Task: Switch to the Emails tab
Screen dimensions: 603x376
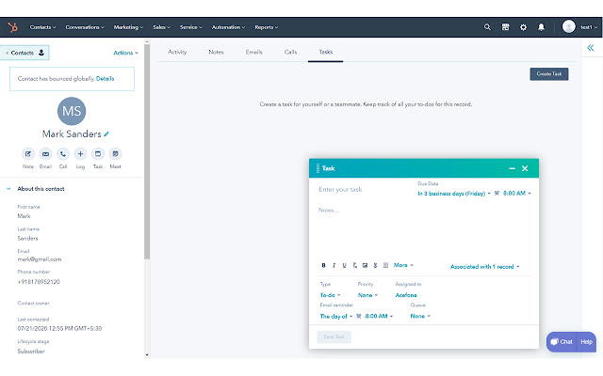Action: pyautogui.click(x=253, y=52)
